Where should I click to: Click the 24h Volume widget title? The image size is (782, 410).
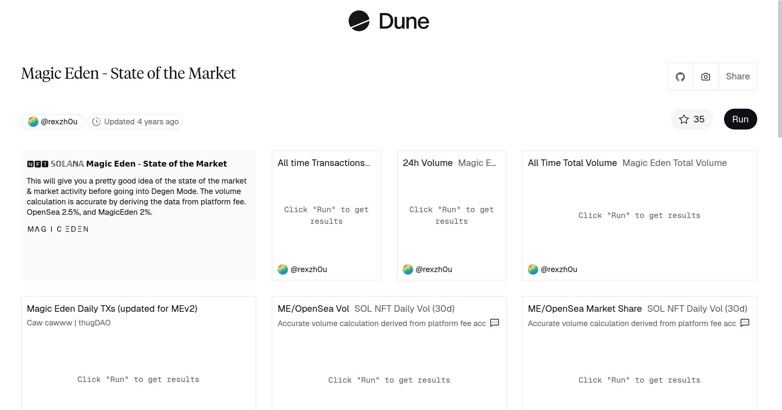click(x=427, y=163)
